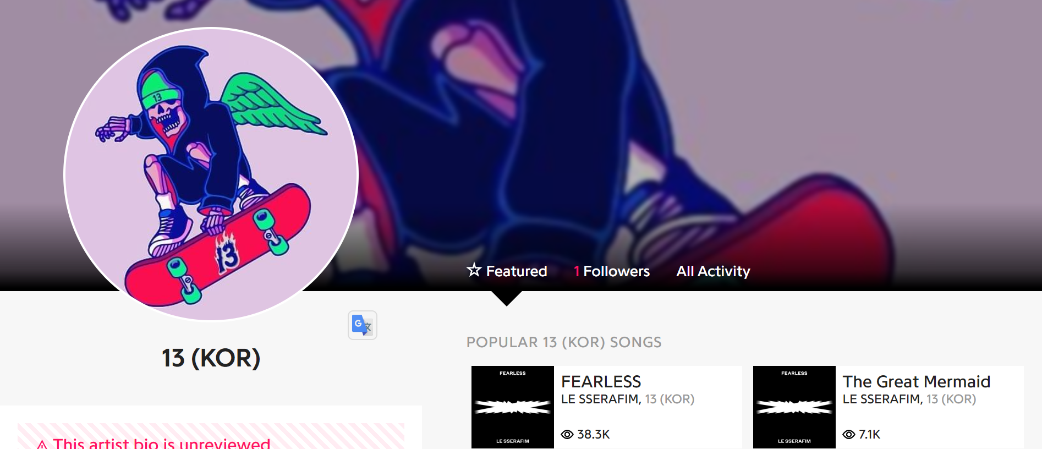
Task: Open The Great Mermaid album cover thumbnail
Action: tap(794, 407)
